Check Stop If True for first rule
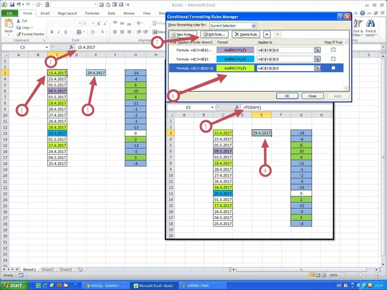The width and height of the screenshot is (387, 290). tap(333, 50)
